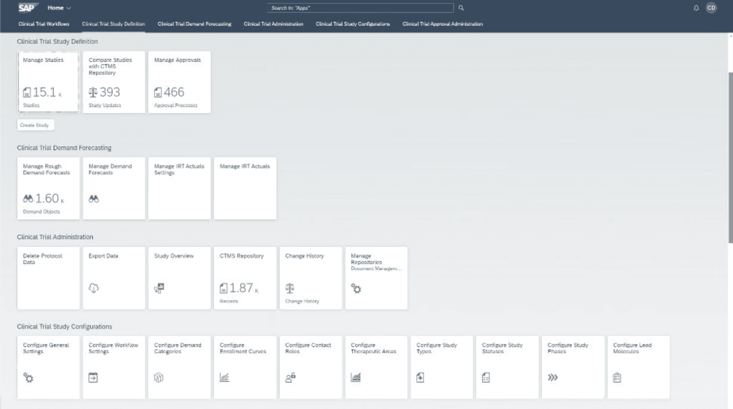This screenshot has width=733, height=409.
Task: Click the search magnifier icon
Action: coord(461,8)
